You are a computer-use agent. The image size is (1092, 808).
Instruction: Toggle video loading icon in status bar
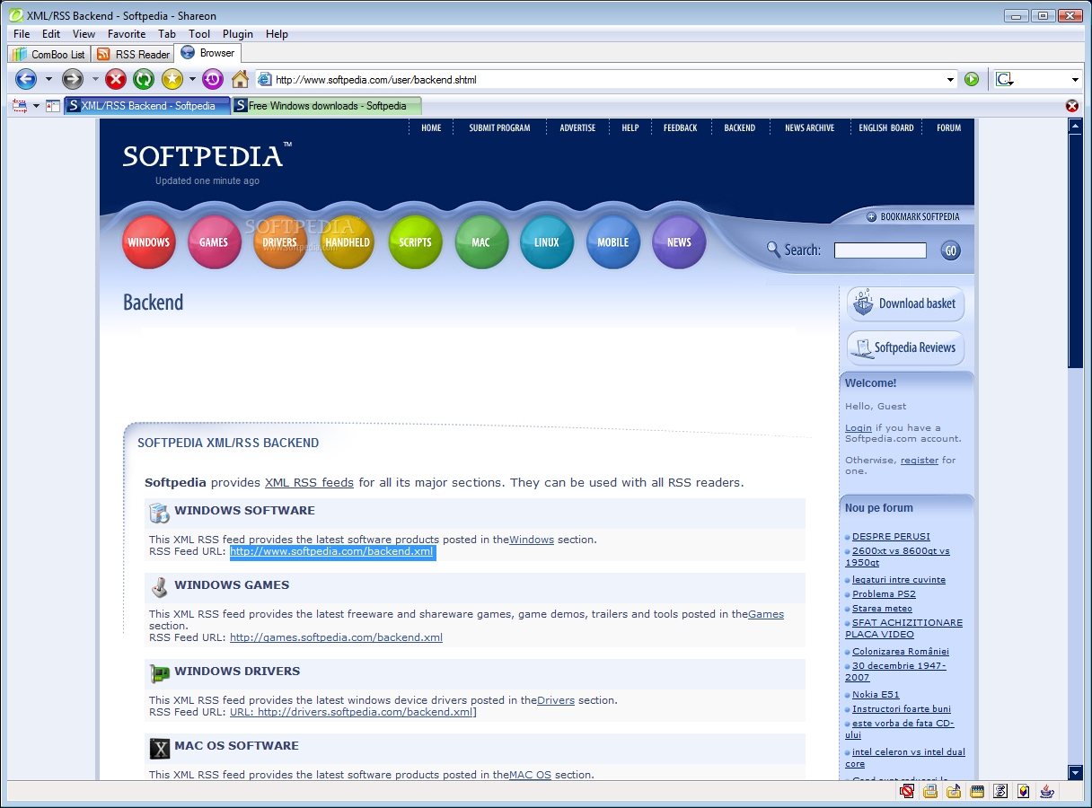point(977,791)
